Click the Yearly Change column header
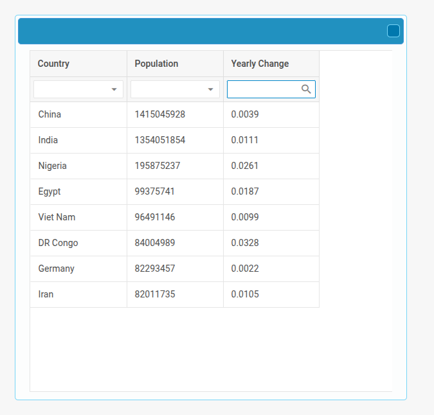 [260, 64]
